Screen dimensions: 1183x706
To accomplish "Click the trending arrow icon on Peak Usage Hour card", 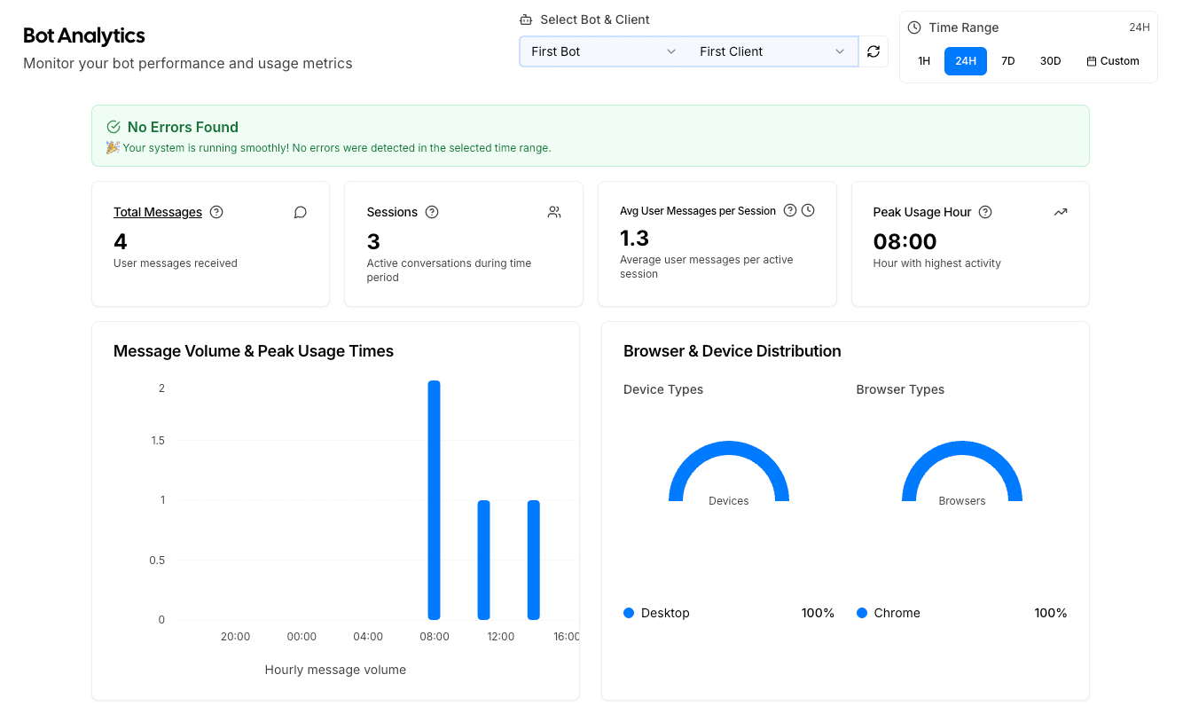I will click(1061, 212).
